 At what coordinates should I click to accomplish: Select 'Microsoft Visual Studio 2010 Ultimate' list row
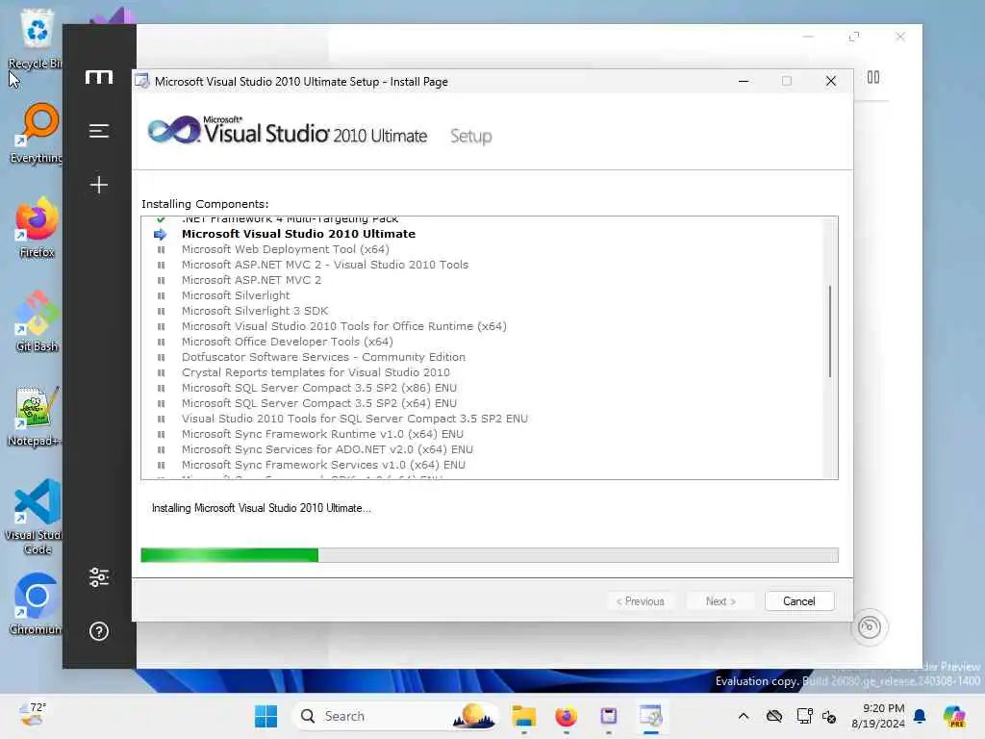(x=482, y=234)
